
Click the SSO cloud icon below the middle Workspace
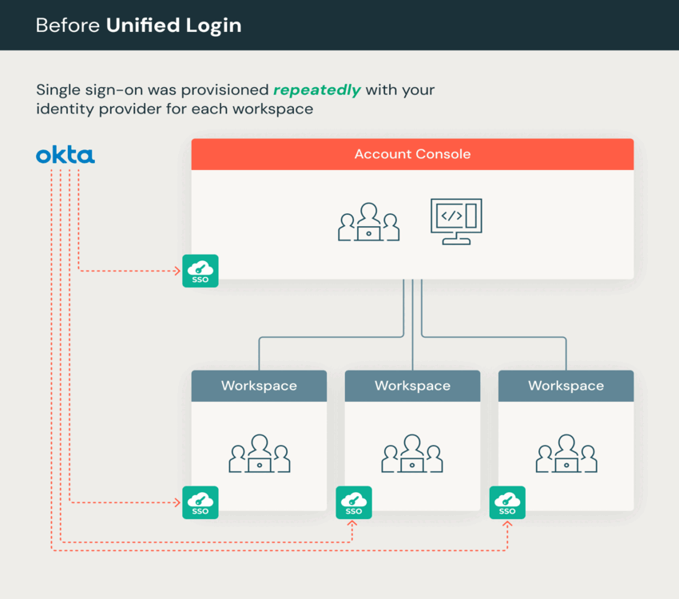(x=353, y=502)
